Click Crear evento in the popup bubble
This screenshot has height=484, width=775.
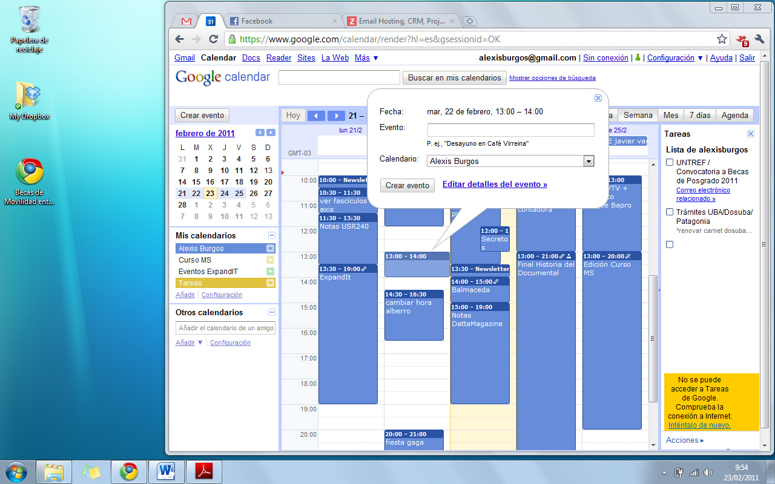tap(407, 185)
